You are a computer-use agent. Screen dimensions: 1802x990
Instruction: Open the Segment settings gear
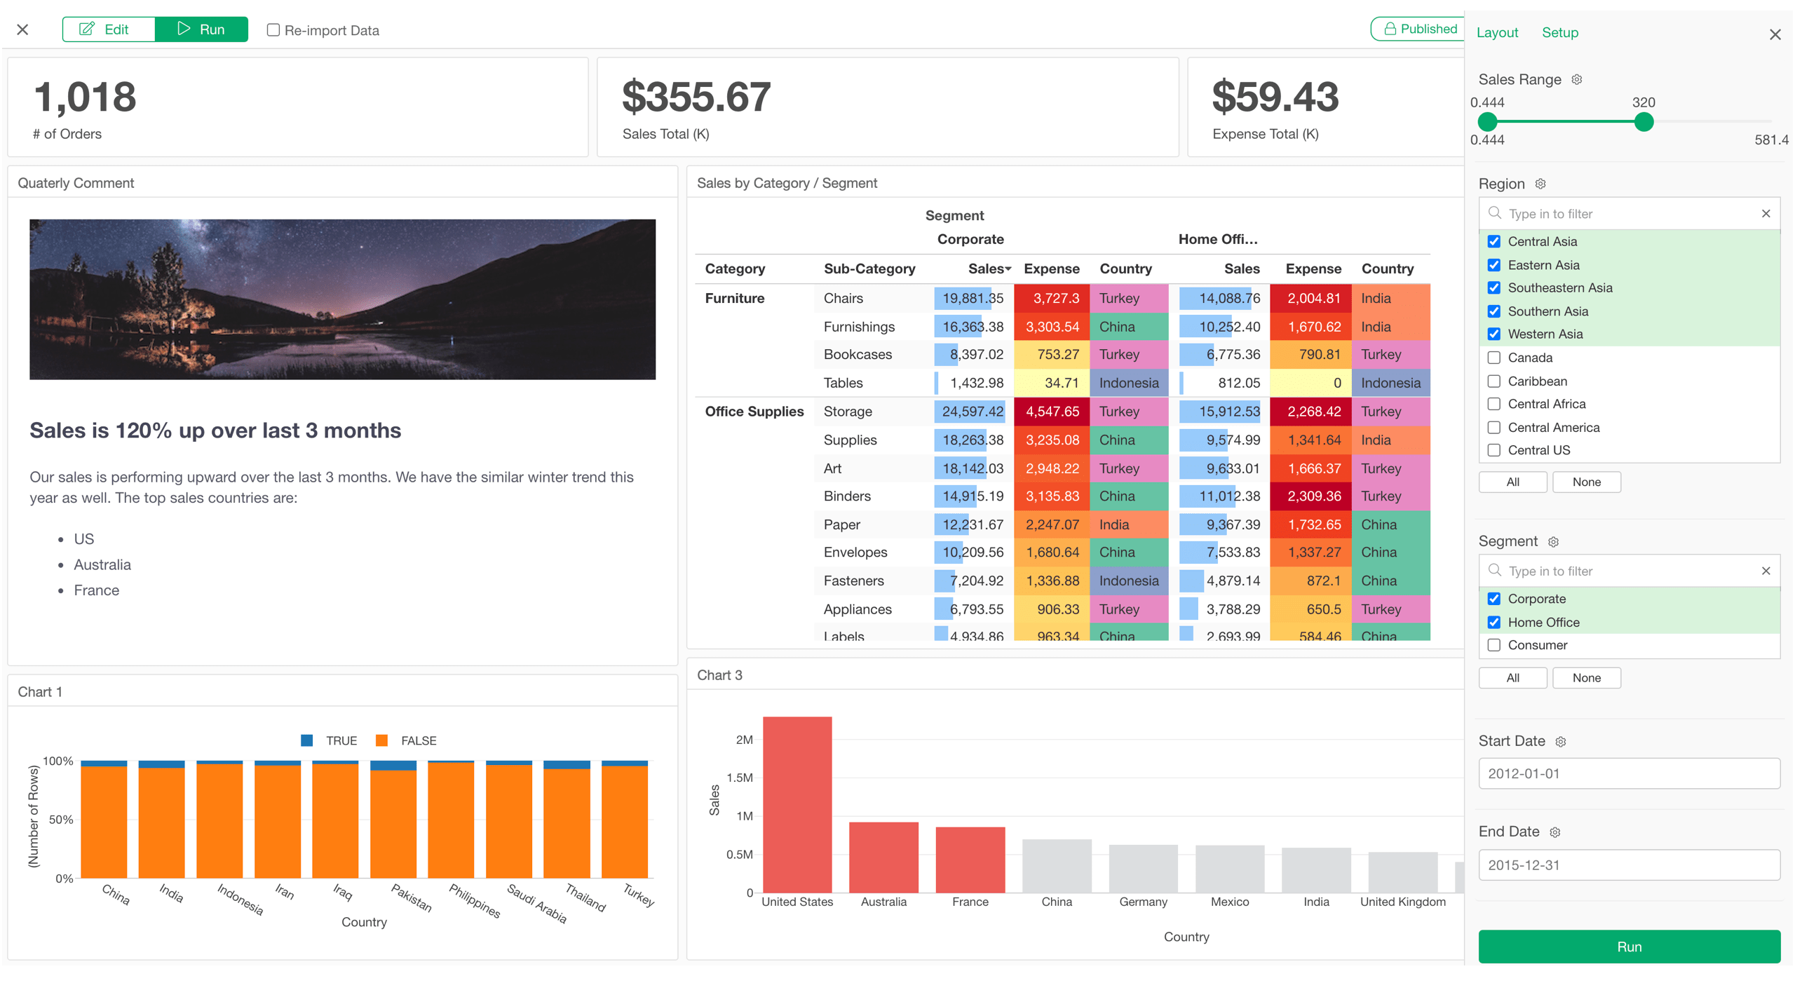[1554, 541]
